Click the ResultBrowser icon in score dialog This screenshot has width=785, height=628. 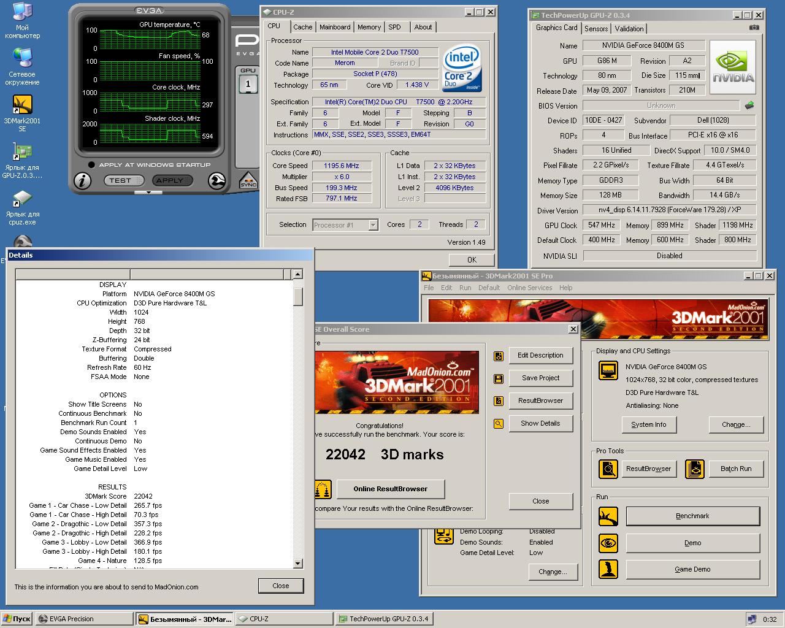tap(499, 401)
